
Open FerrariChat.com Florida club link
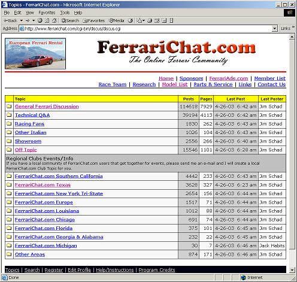pos(44,228)
